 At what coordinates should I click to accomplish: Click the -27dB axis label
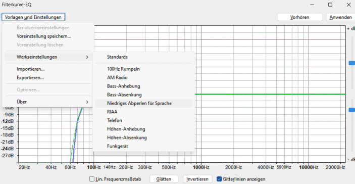click(7, 156)
